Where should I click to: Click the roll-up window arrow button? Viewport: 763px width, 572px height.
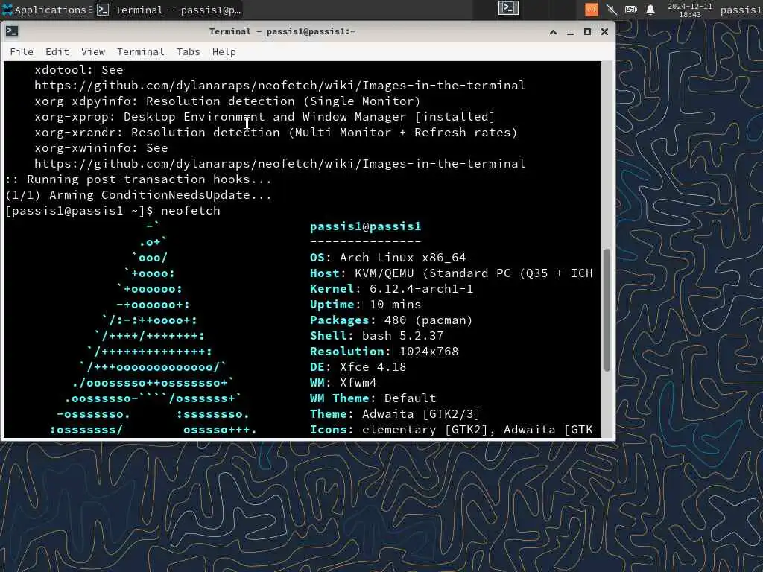554,32
